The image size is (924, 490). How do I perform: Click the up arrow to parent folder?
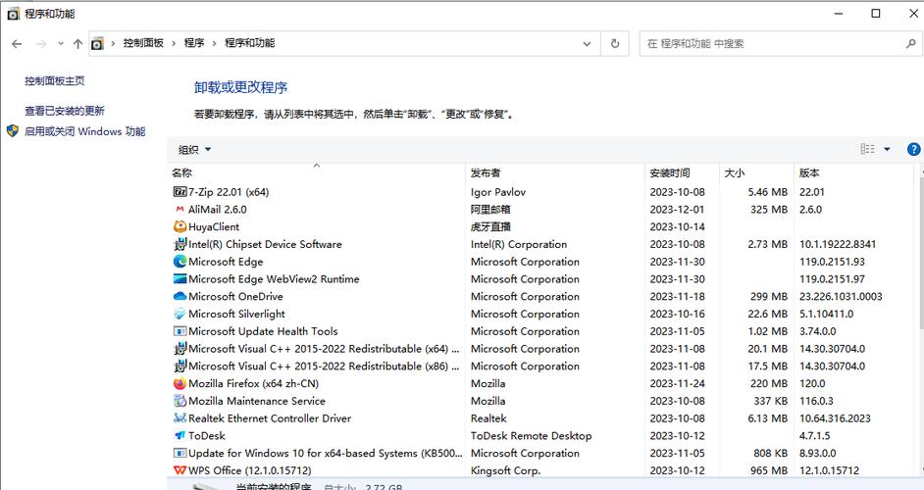77,43
